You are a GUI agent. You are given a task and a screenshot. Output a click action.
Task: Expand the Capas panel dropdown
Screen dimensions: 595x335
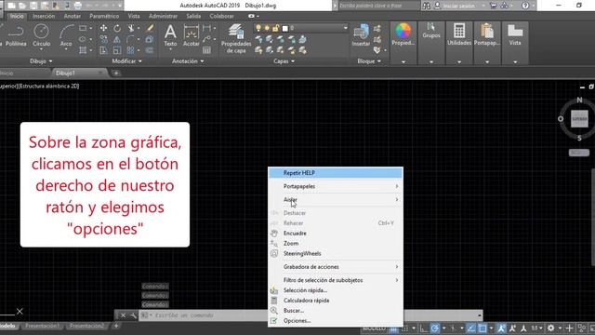tap(284, 61)
